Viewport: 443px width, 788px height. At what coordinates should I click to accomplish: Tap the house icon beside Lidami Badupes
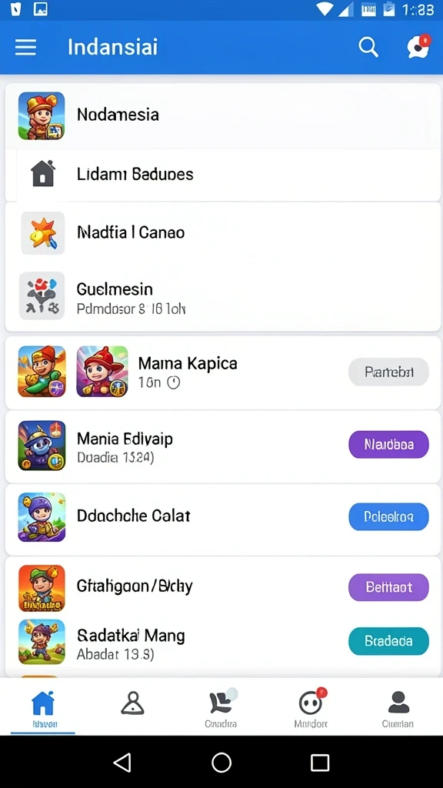[43, 174]
